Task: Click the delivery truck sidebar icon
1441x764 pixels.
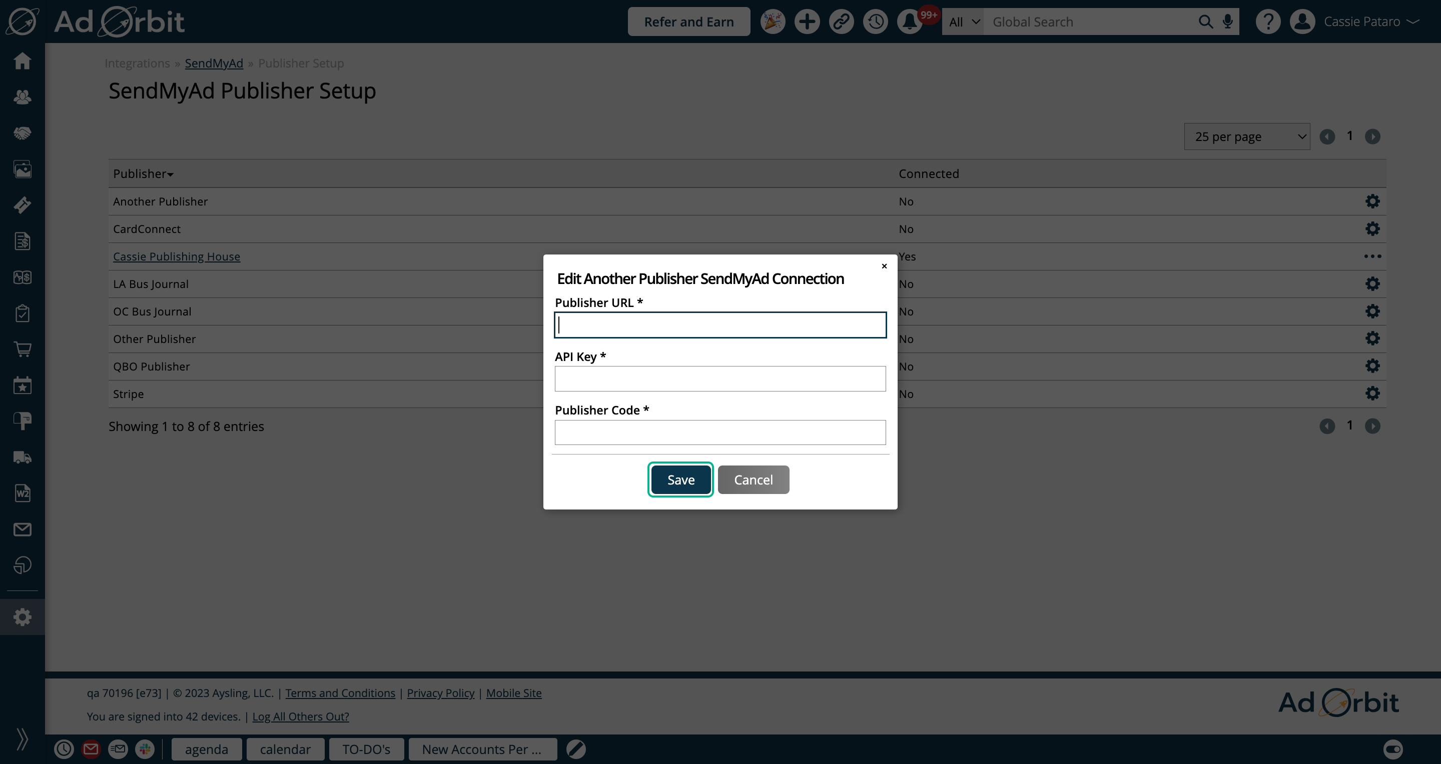Action: (23, 457)
